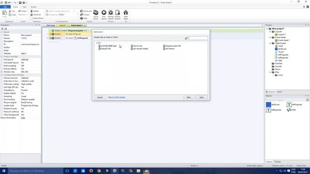Open the Start Page home icon
310x174 pixels.
point(125,13)
